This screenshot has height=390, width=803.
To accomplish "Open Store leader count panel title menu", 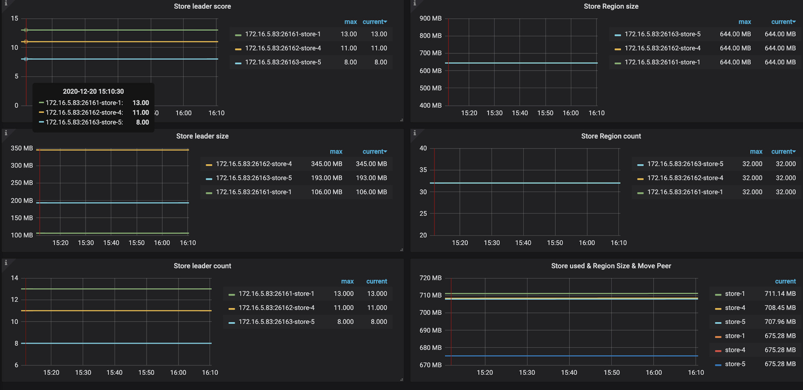I will point(202,266).
